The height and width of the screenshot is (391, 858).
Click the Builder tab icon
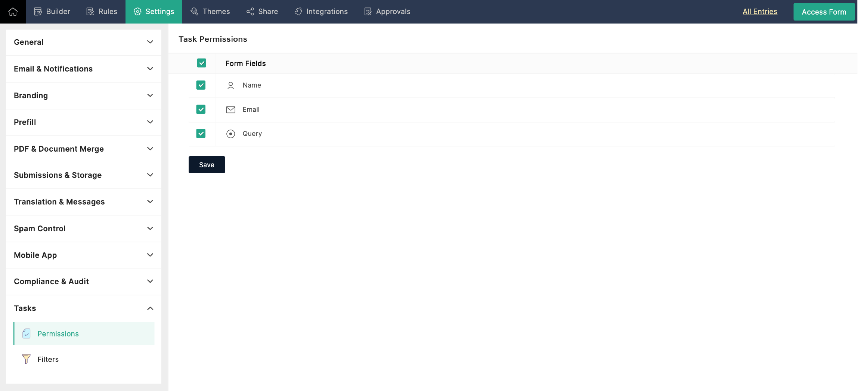pos(38,12)
